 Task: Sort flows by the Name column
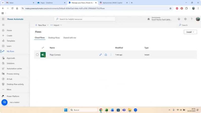52,48
